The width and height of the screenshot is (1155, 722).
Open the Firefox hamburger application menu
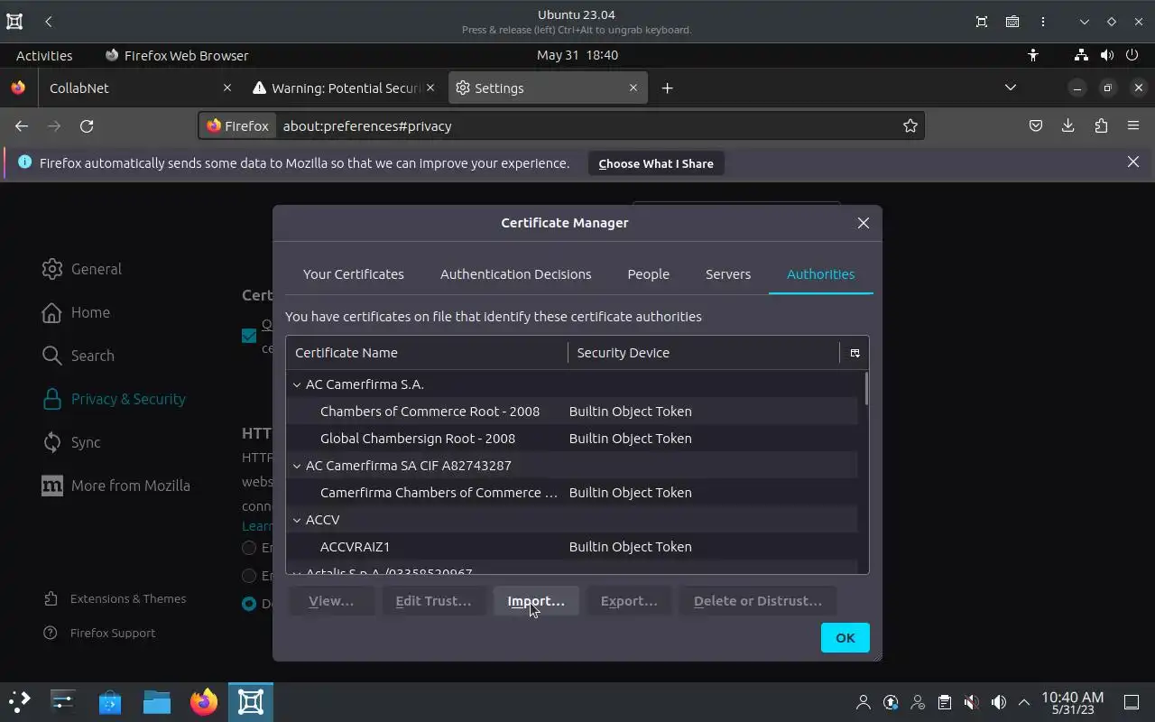tap(1133, 126)
